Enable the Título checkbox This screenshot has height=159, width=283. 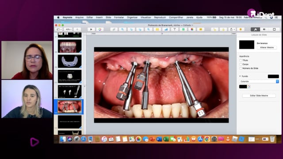[x=241, y=60]
